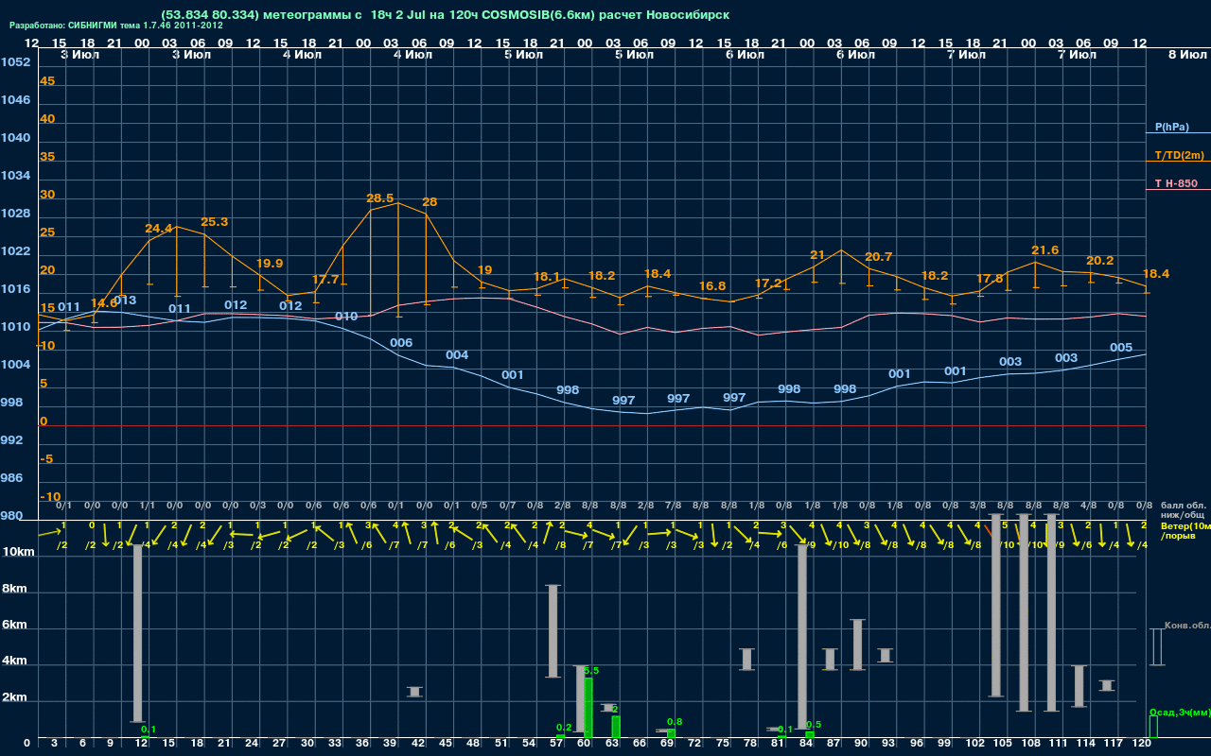
Task: Select the 21.6 temperature label
Action: [1044, 250]
